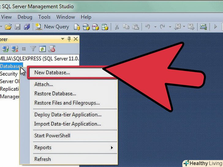Open an Analysis Services XMLA Query
This screenshot has width=223, height=167.
click(x=105, y=27)
